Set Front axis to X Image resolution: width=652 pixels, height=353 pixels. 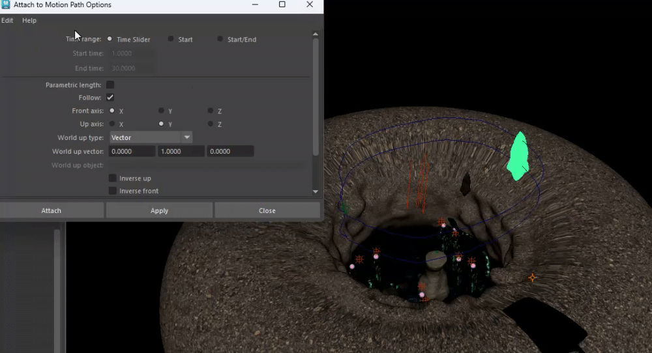click(x=112, y=111)
